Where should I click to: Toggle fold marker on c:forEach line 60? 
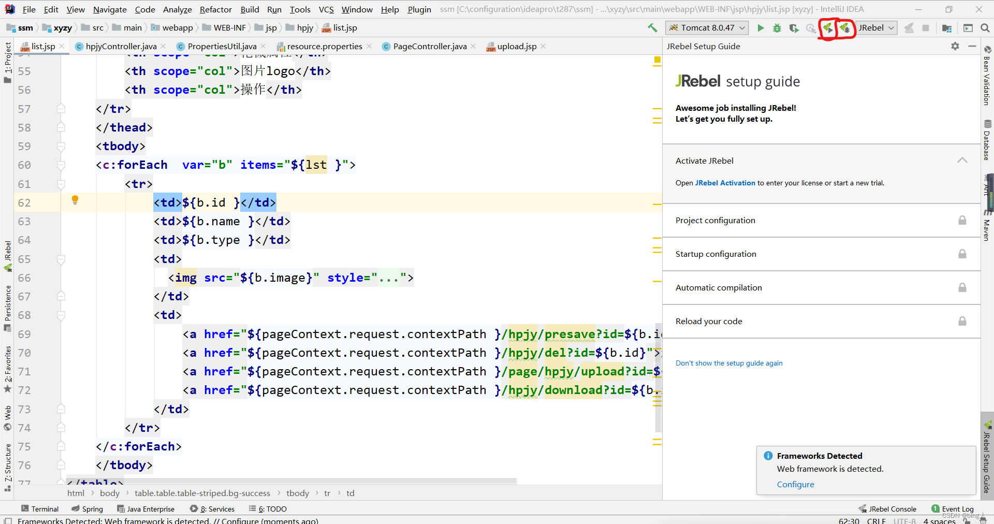tap(61, 165)
